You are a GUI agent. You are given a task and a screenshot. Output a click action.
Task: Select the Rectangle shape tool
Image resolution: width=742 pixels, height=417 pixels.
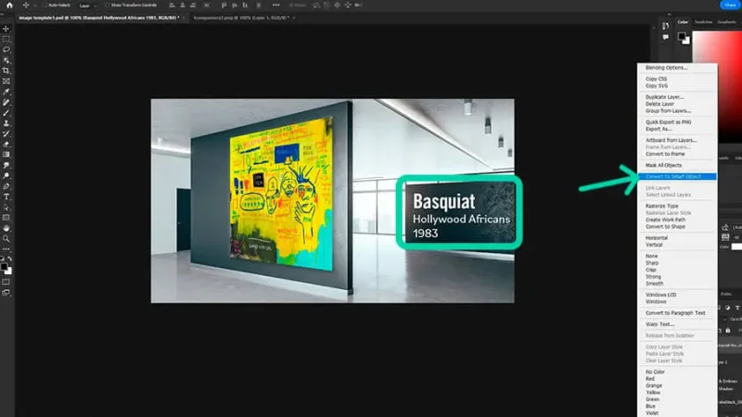pyautogui.click(x=6, y=218)
